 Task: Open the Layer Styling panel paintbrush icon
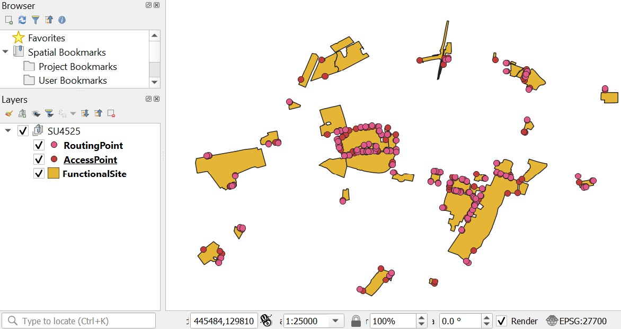tap(8, 113)
